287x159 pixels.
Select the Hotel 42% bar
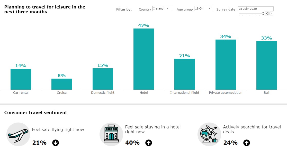point(144,59)
